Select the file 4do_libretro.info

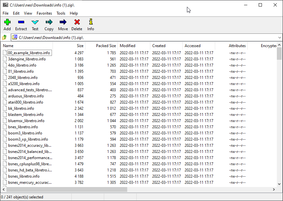pos(22,65)
